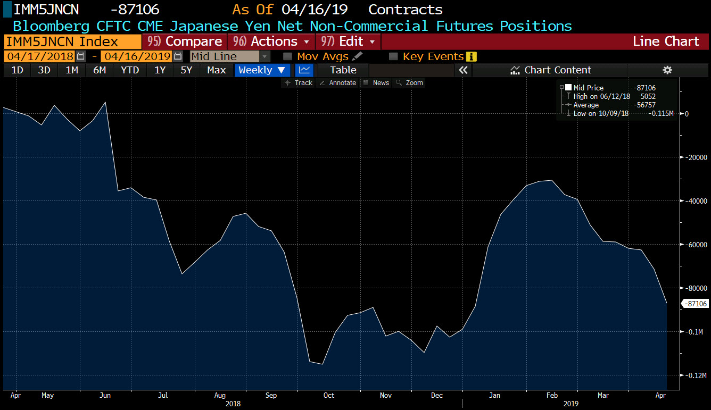Click the Mid Price white color swatch
Image resolution: width=711 pixels, height=410 pixels.
click(x=568, y=88)
